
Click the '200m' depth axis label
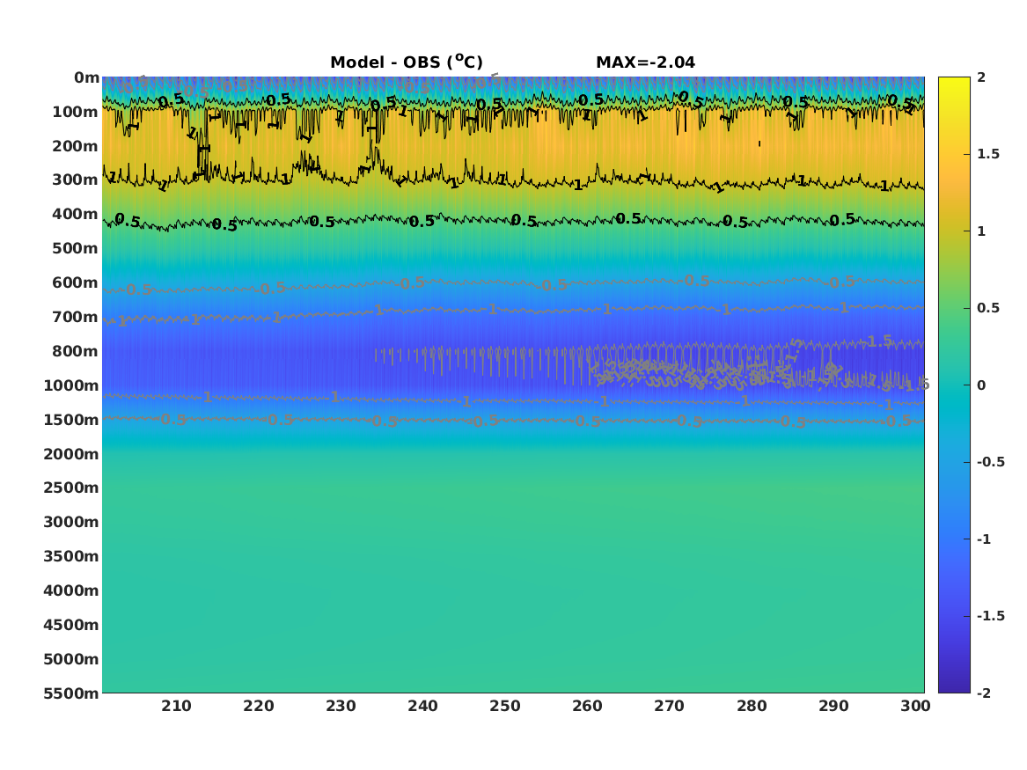(x=76, y=146)
